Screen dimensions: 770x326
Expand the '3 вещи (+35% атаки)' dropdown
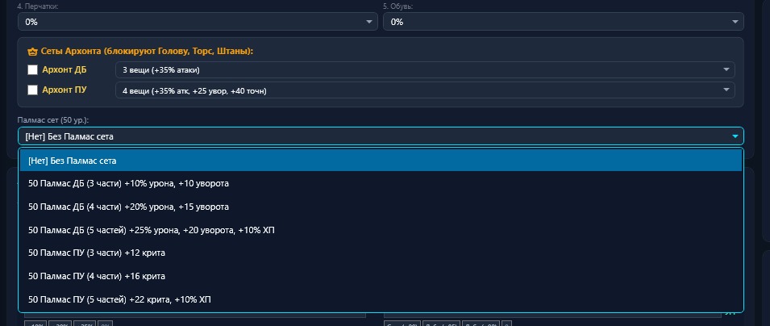coord(425,70)
